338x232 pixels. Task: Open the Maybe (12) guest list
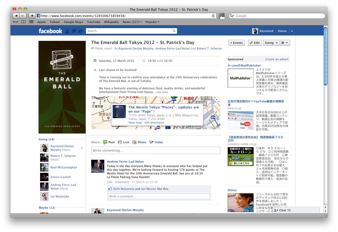pyautogui.click(x=47, y=208)
